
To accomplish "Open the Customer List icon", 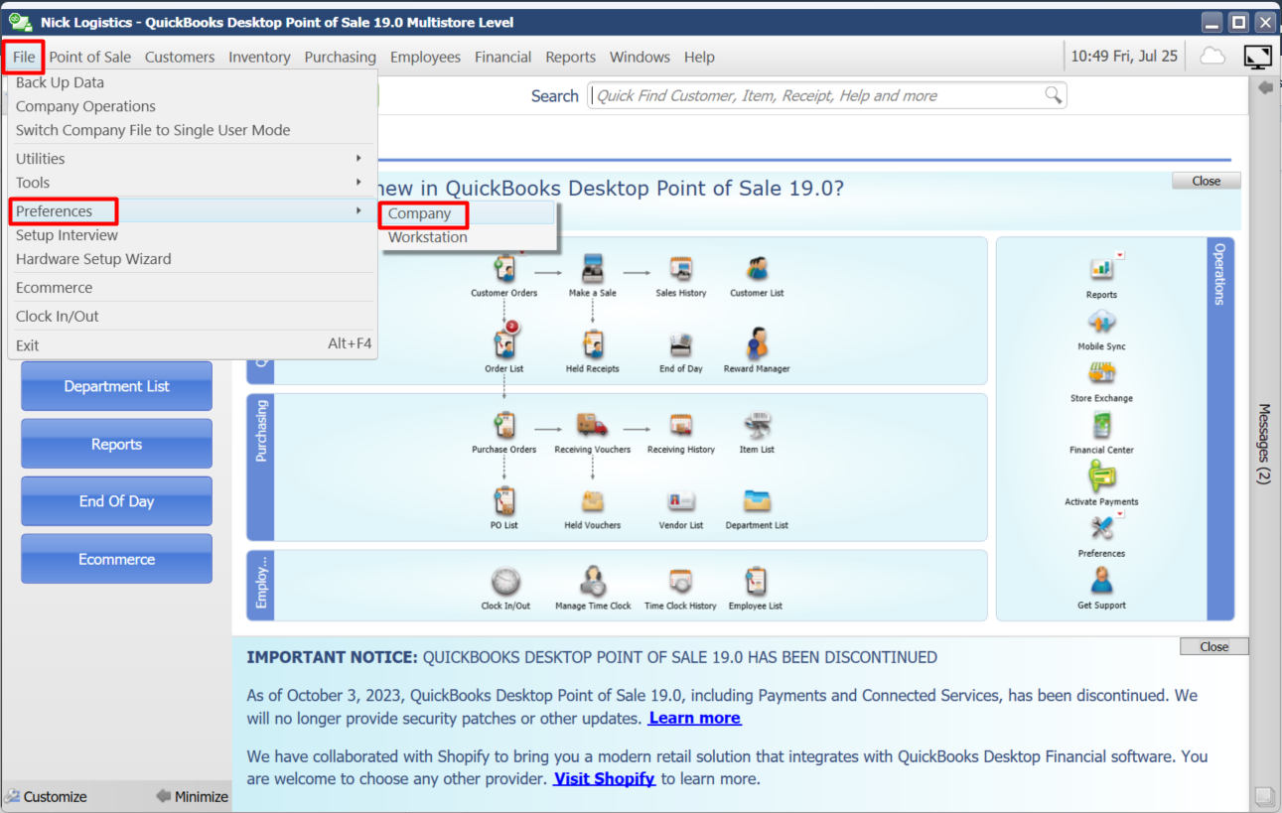I will [x=757, y=268].
